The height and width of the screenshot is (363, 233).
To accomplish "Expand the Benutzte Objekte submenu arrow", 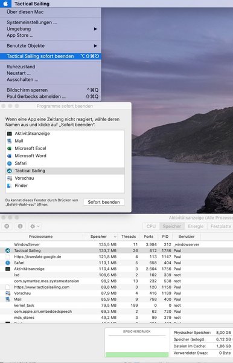I will coord(95,46).
